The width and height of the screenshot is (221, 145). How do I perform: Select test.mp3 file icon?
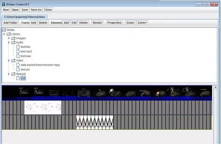(18, 51)
